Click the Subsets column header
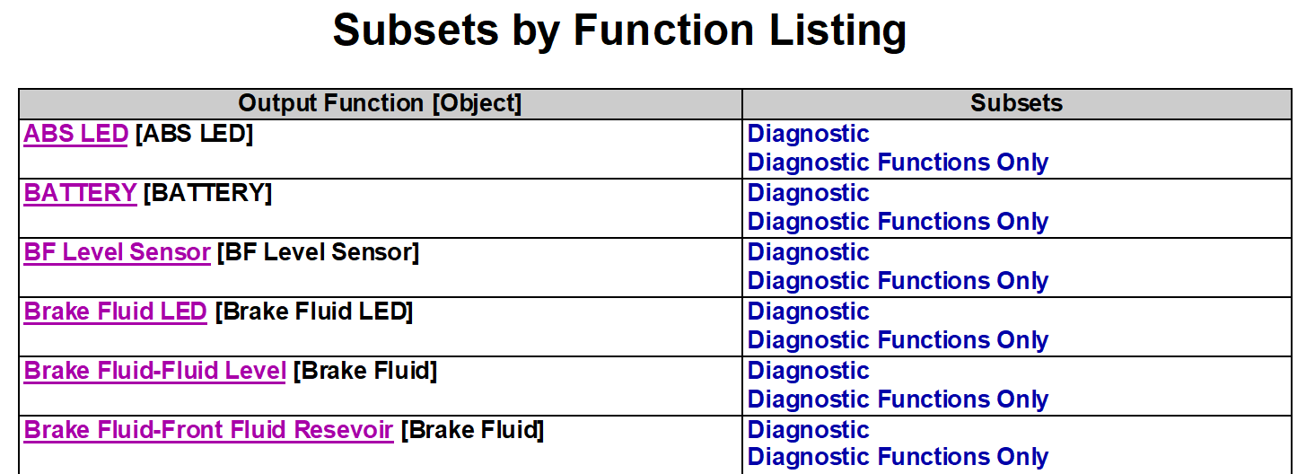This screenshot has width=1306, height=474. pyautogui.click(x=1017, y=103)
